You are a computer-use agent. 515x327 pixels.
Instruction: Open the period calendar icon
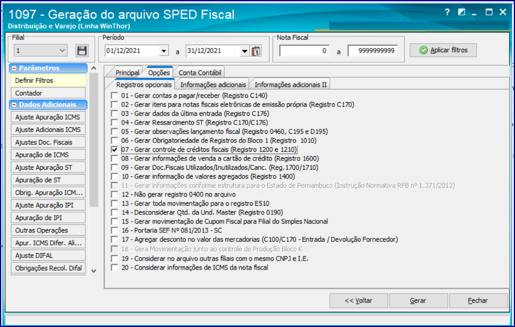coord(256,51)
